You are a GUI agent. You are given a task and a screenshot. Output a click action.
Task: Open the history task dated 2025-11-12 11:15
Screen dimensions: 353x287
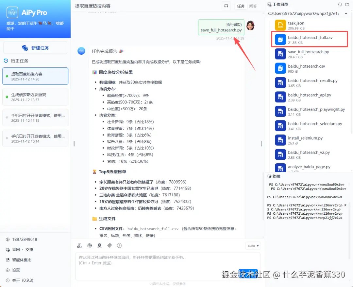[x=35, y=118]
